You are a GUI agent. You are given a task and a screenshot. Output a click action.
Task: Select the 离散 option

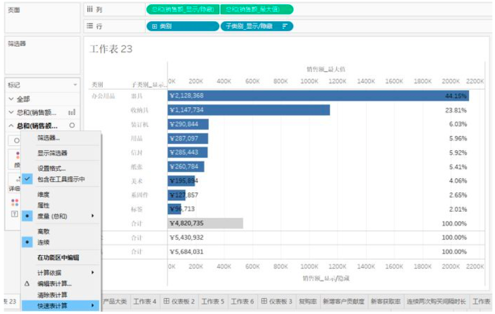pyautogui.click(x=43, y=231)
